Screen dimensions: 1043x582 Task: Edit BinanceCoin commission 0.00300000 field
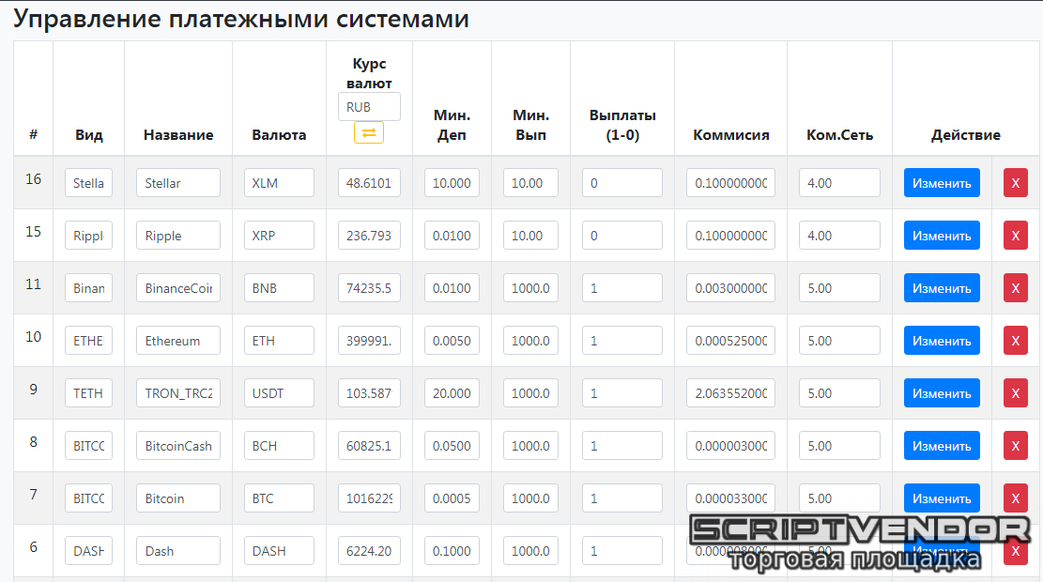730,288
